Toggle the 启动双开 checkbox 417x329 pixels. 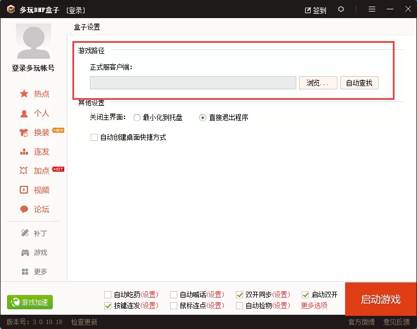[x=305, y=294]
